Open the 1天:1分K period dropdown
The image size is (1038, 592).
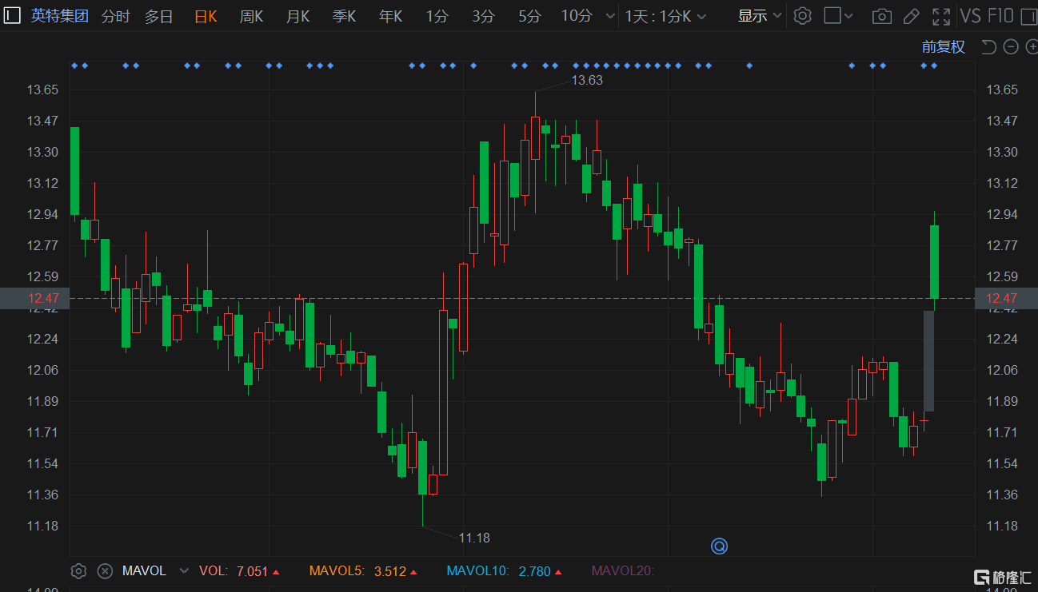click(665, 16)
